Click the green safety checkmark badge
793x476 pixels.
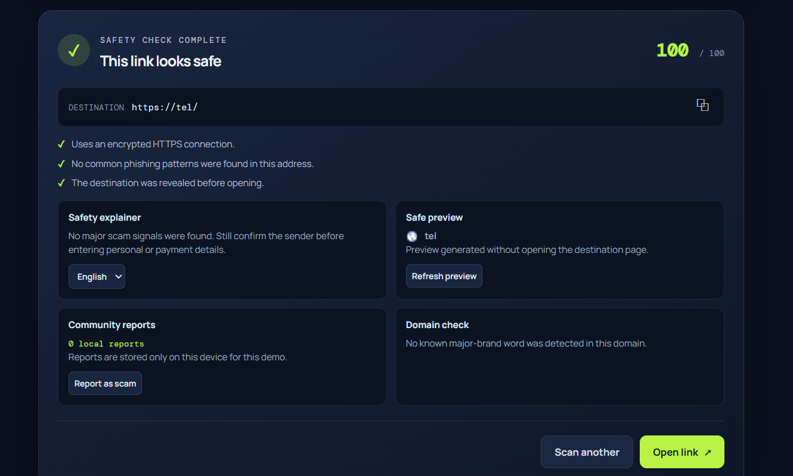[x=74, y=50]
